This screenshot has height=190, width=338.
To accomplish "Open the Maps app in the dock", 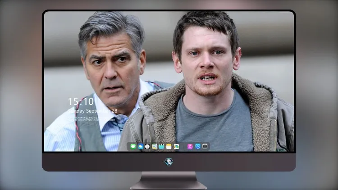I will (154, 147).
